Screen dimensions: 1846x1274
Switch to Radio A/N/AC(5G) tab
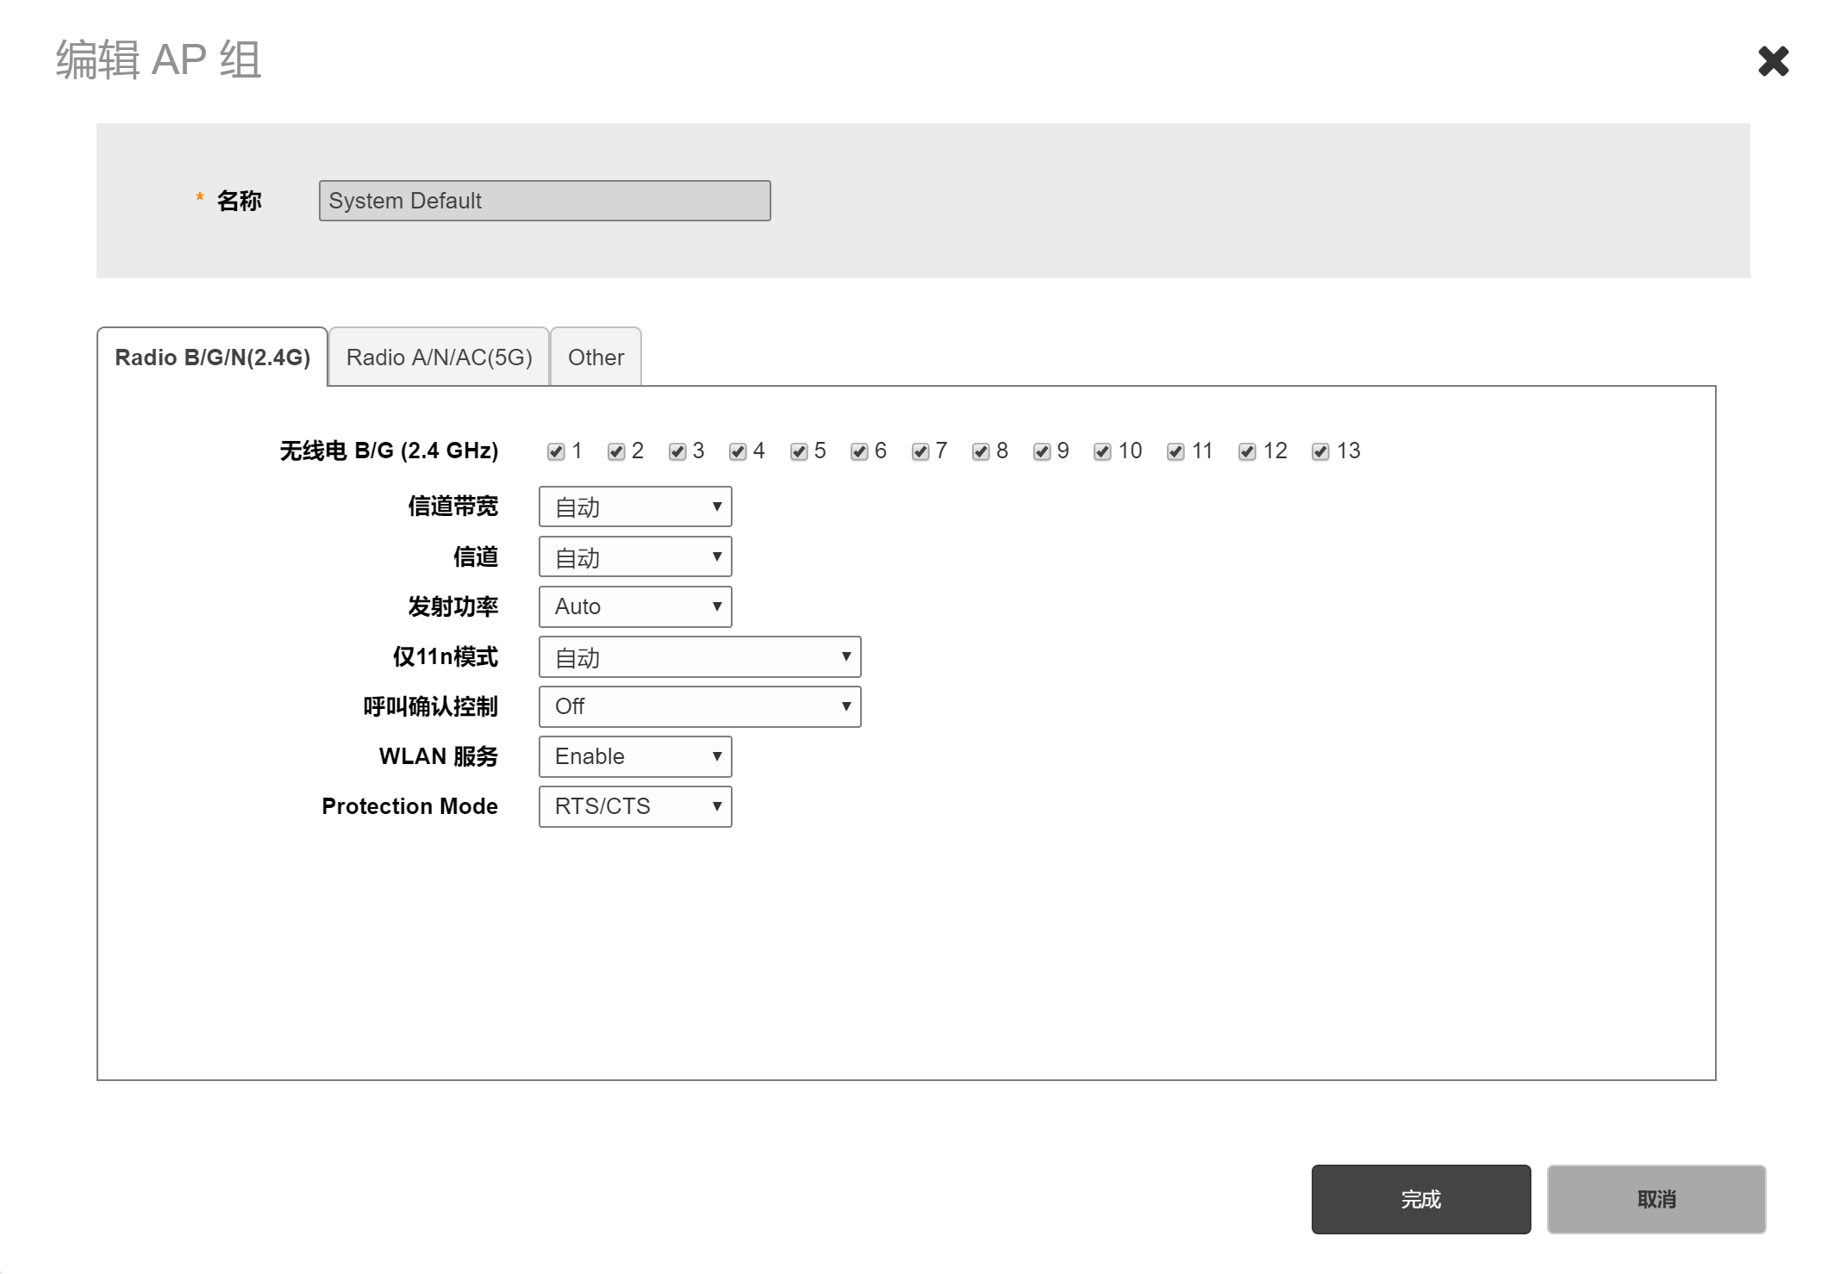[439, 357]
